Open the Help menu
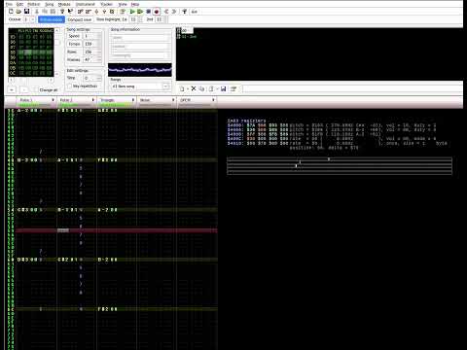Screen dimensions: 467x350 (x=135, y=4)
